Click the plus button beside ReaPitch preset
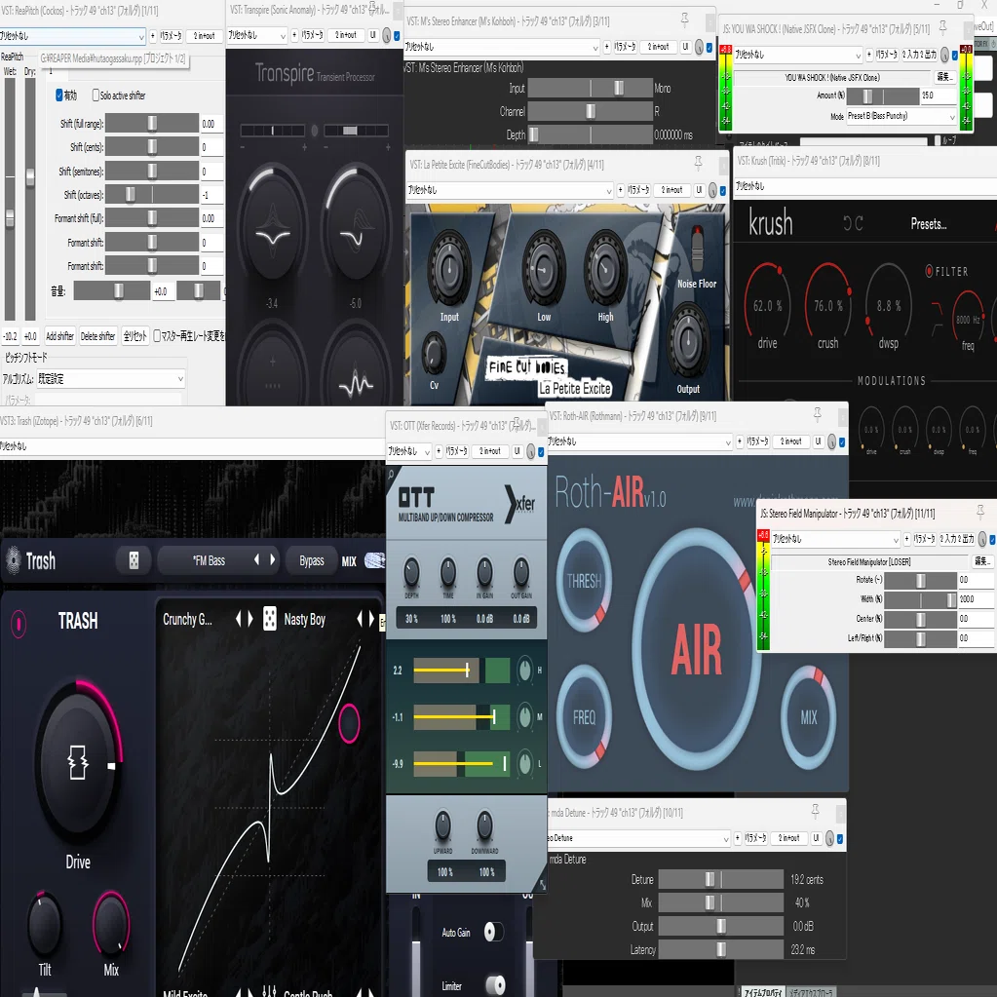The width and height of the screenshot is (997, 997). pyautogui.click(x=153, y=36)
